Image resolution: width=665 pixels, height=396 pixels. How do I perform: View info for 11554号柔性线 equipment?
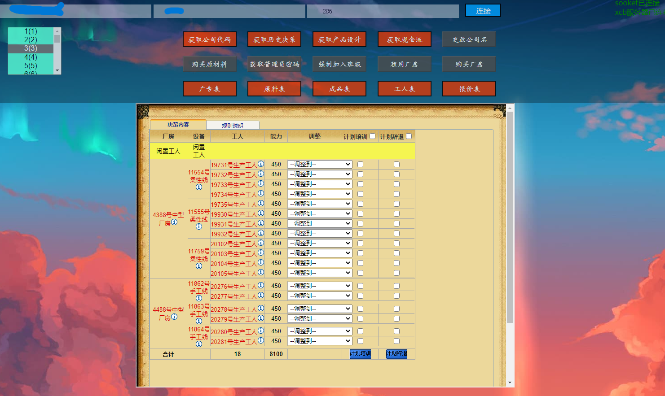pos(198,187)
